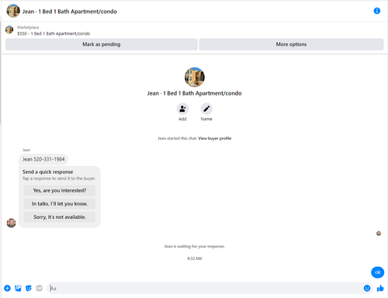
Task: View large center listing photo
Action: [x=195, y=77]
